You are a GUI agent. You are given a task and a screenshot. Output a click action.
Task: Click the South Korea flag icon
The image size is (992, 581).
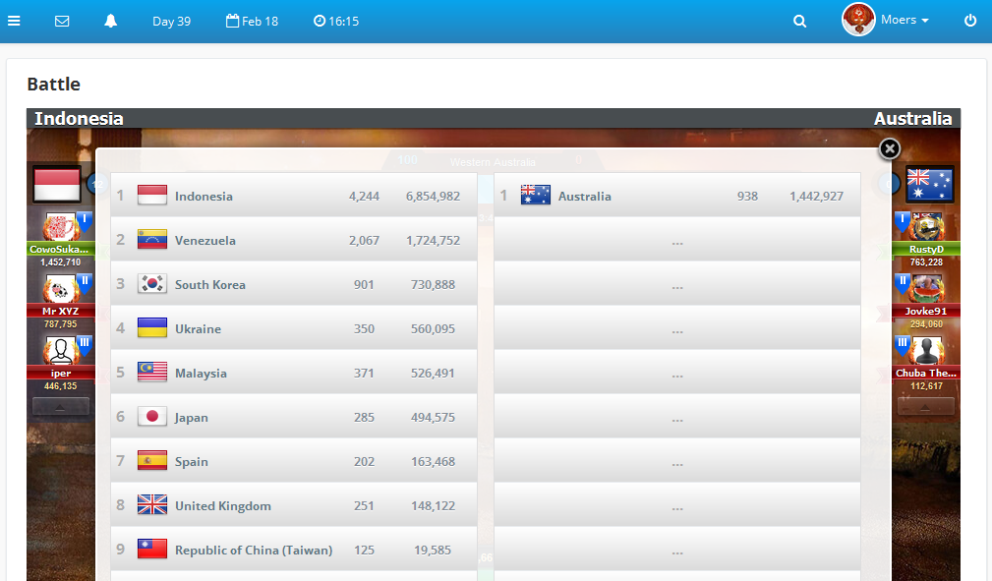[x=152, y=283]
